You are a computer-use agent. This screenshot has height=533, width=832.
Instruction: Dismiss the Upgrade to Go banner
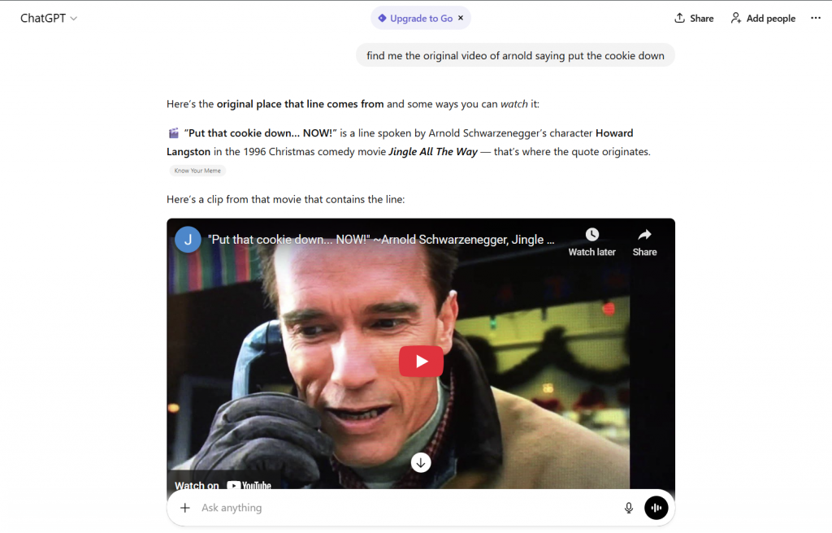461,18
